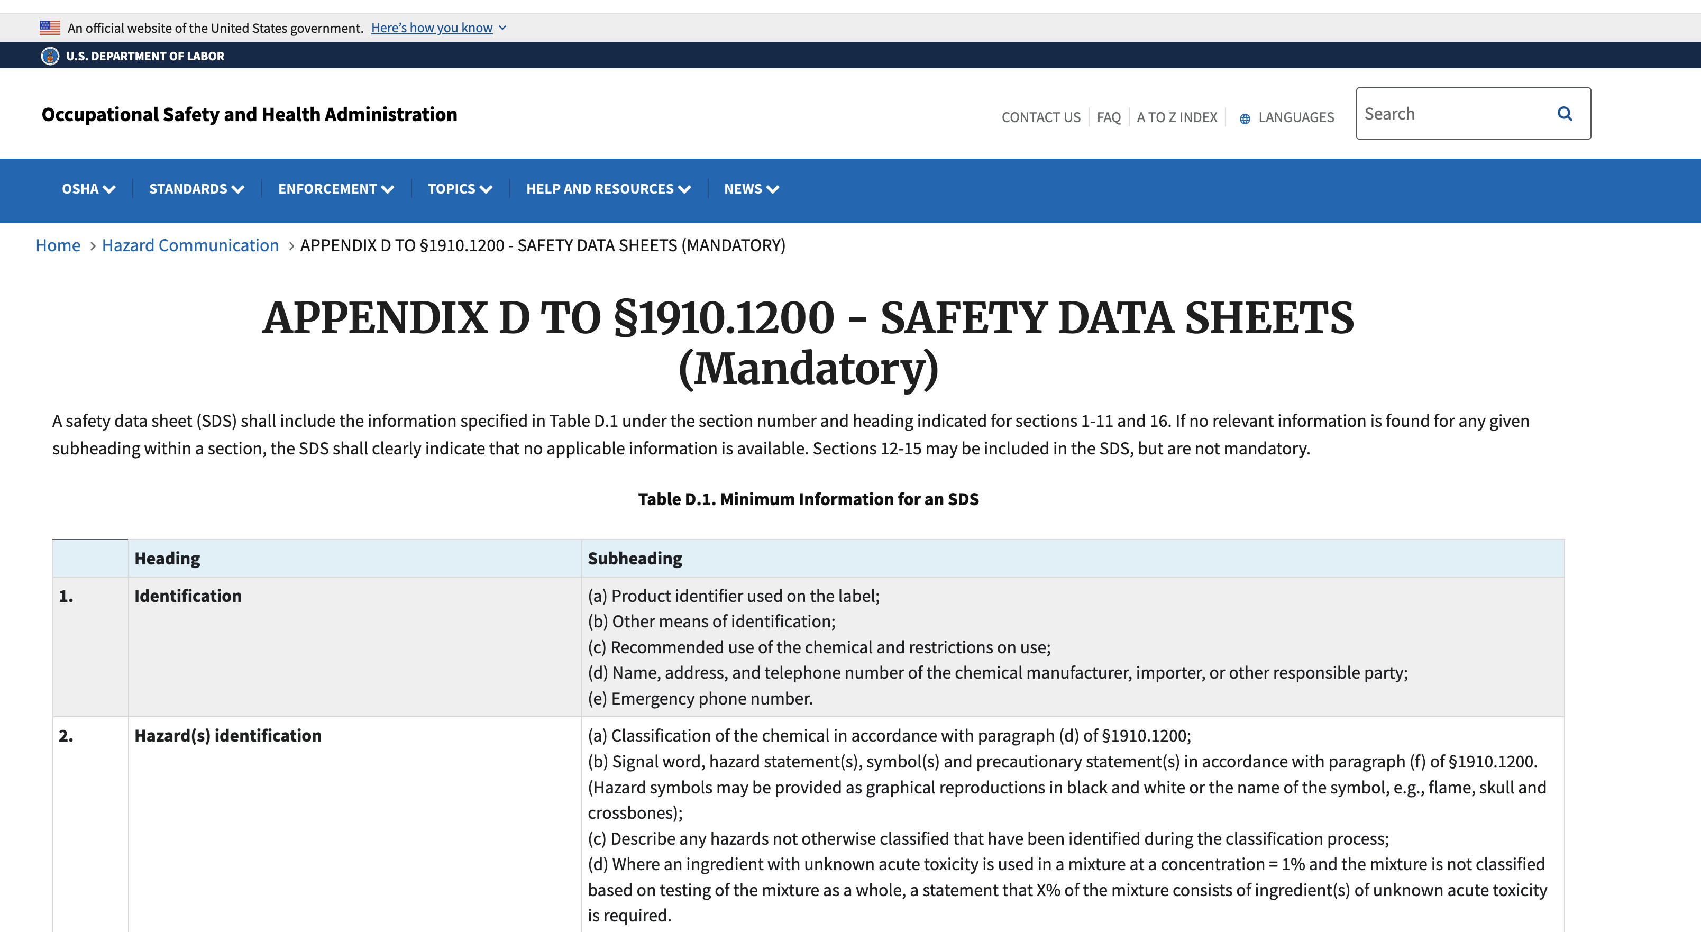Click '(e) Emergency phone number.' line

click(700, 699)
